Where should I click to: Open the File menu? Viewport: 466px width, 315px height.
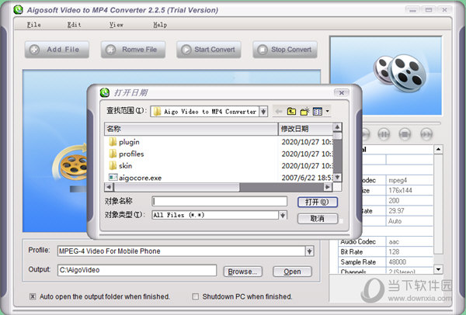click(34, 25)
